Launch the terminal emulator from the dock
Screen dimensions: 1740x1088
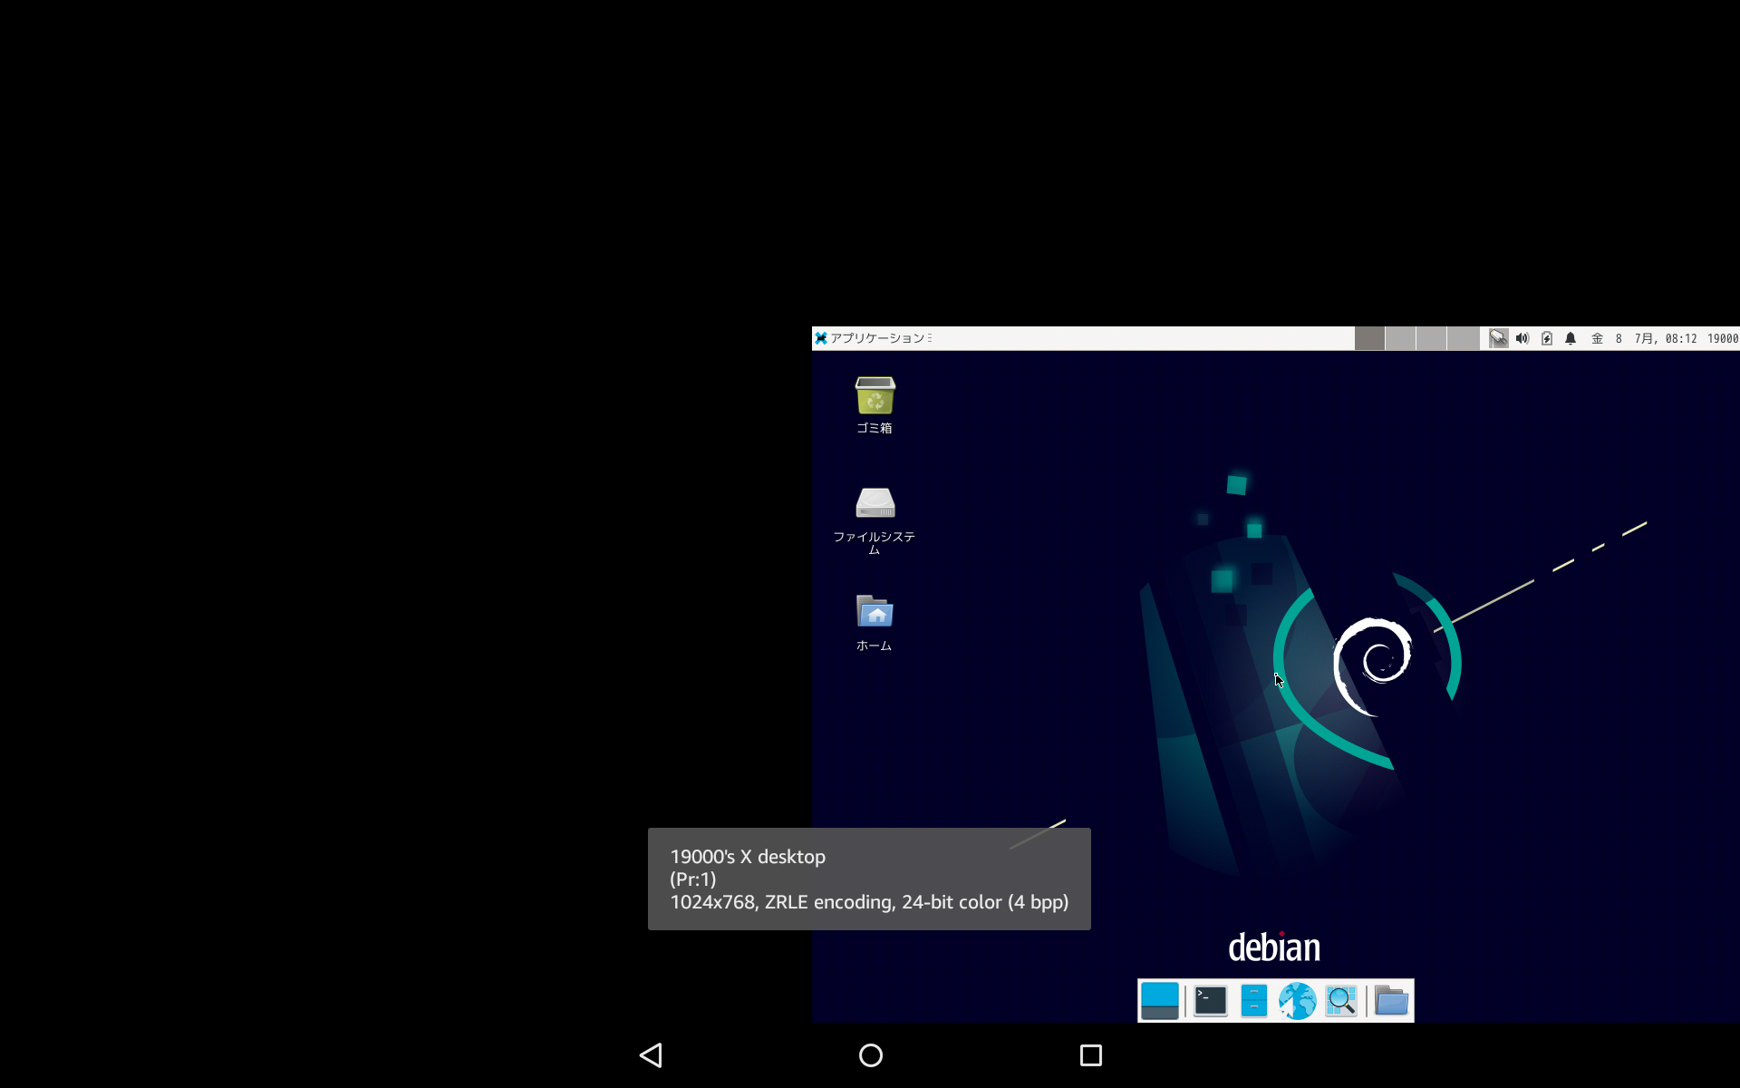coord(1211,1001)
